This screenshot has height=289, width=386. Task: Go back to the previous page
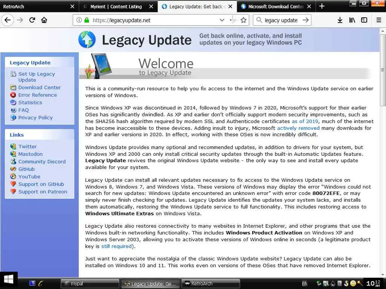(8, 20)
